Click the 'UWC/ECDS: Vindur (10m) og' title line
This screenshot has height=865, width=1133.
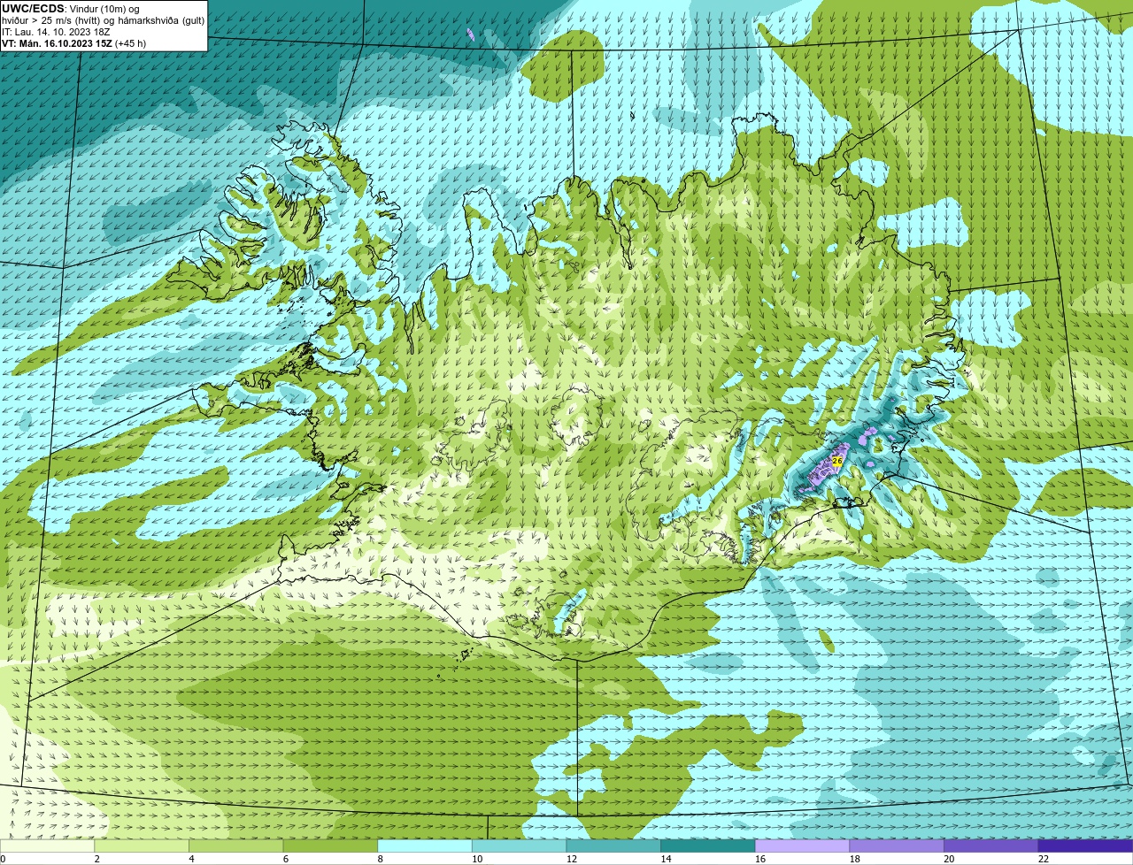[x=70, y=9]
